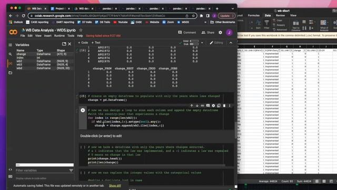Image resolution: width=337 pixels, height=190 pixels.
Task: Open Editing mode dropdown
Action: point(216,43)
